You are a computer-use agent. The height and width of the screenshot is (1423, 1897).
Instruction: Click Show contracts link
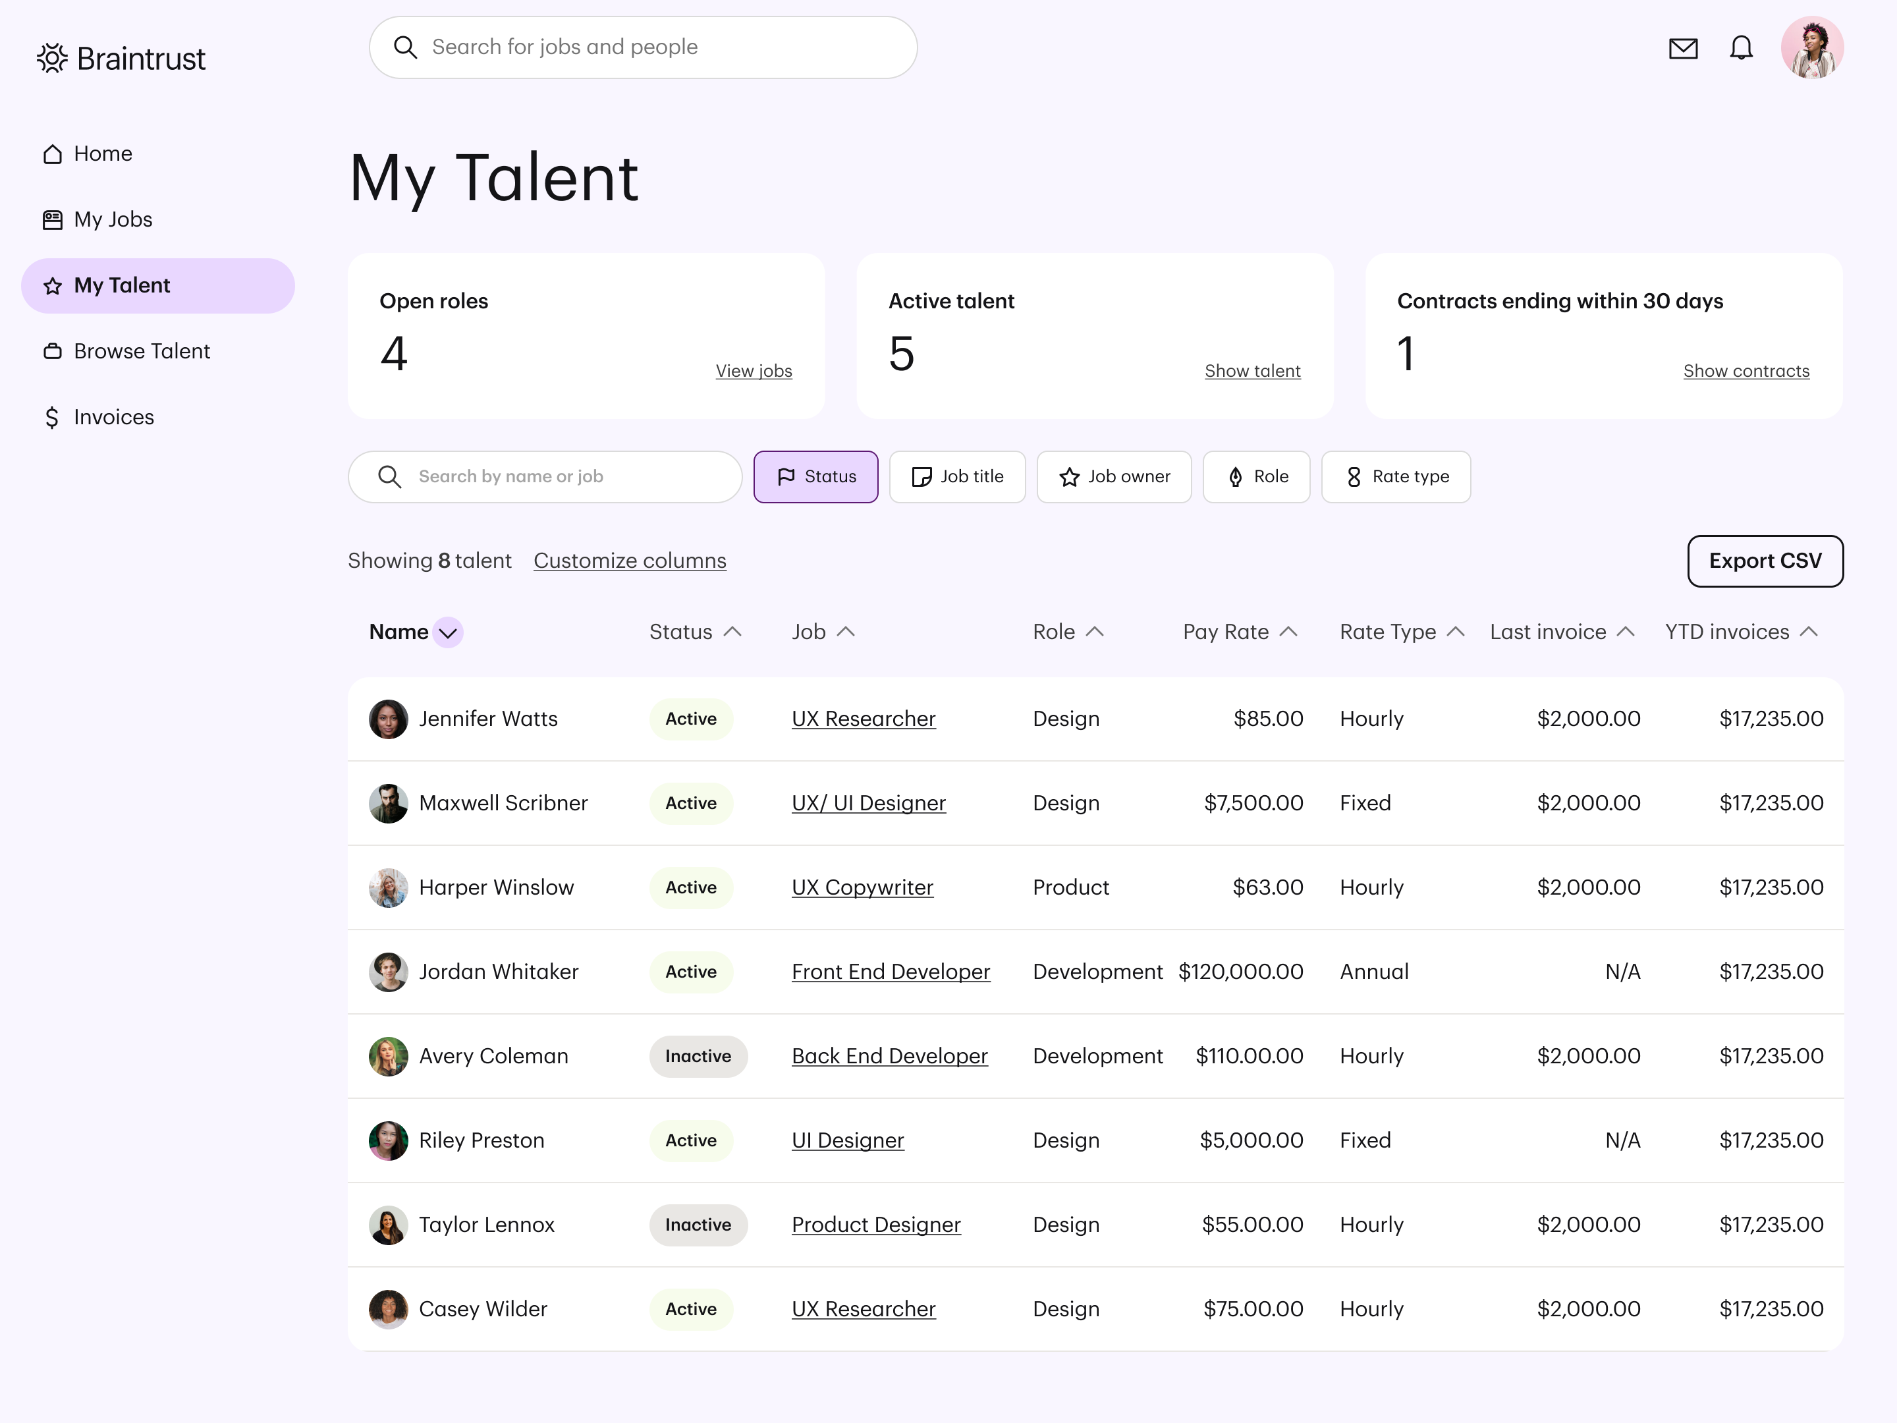coord(1745,369)
